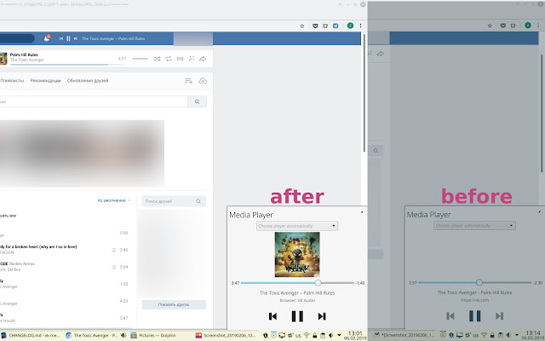Click the 13:14 clock in the before panel
The width and height of the screenshot is (545, 341).
[533, 335]
